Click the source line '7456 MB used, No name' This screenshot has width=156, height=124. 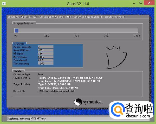click(x=87, y=78)
